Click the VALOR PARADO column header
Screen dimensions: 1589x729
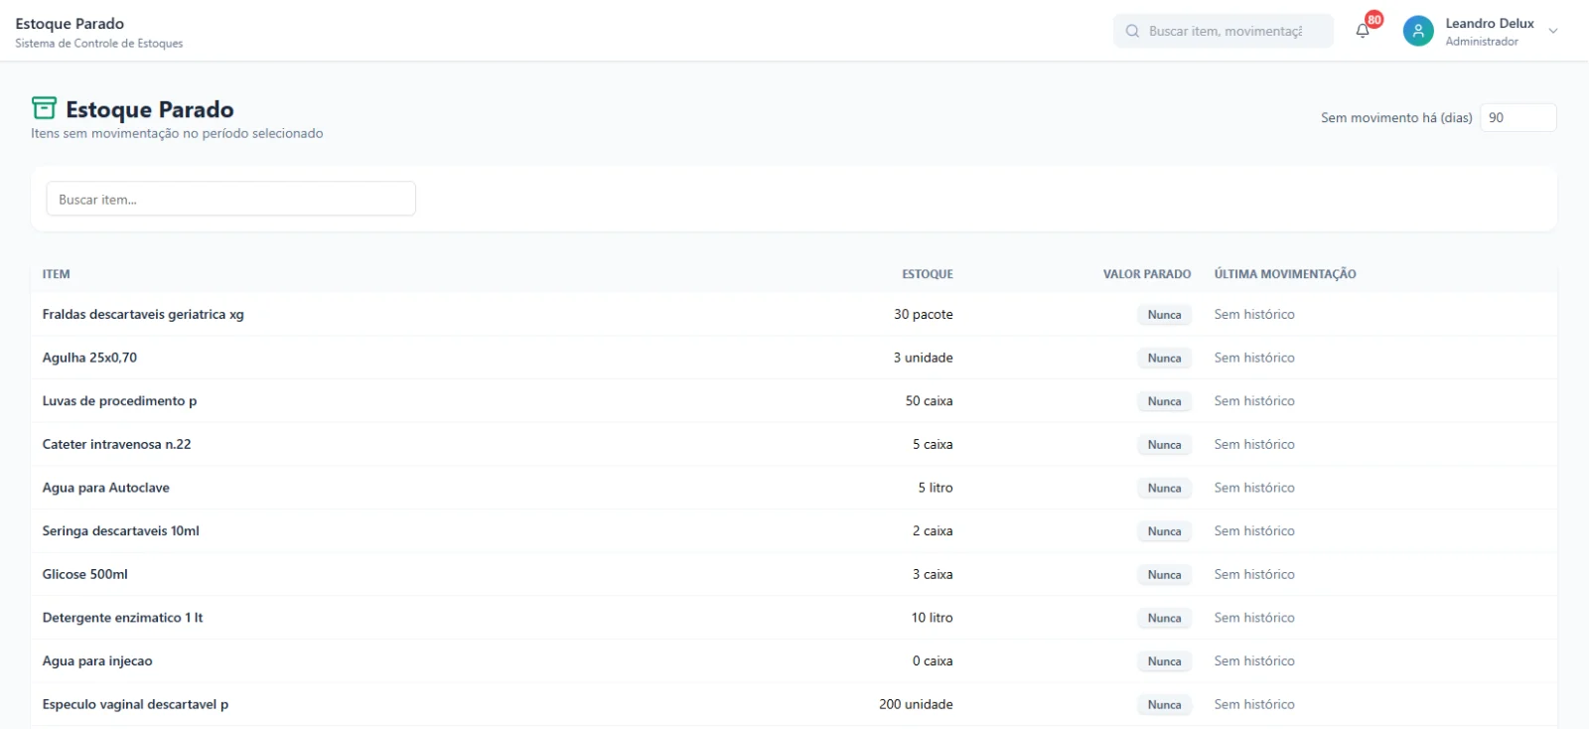tap(1147, 274)
